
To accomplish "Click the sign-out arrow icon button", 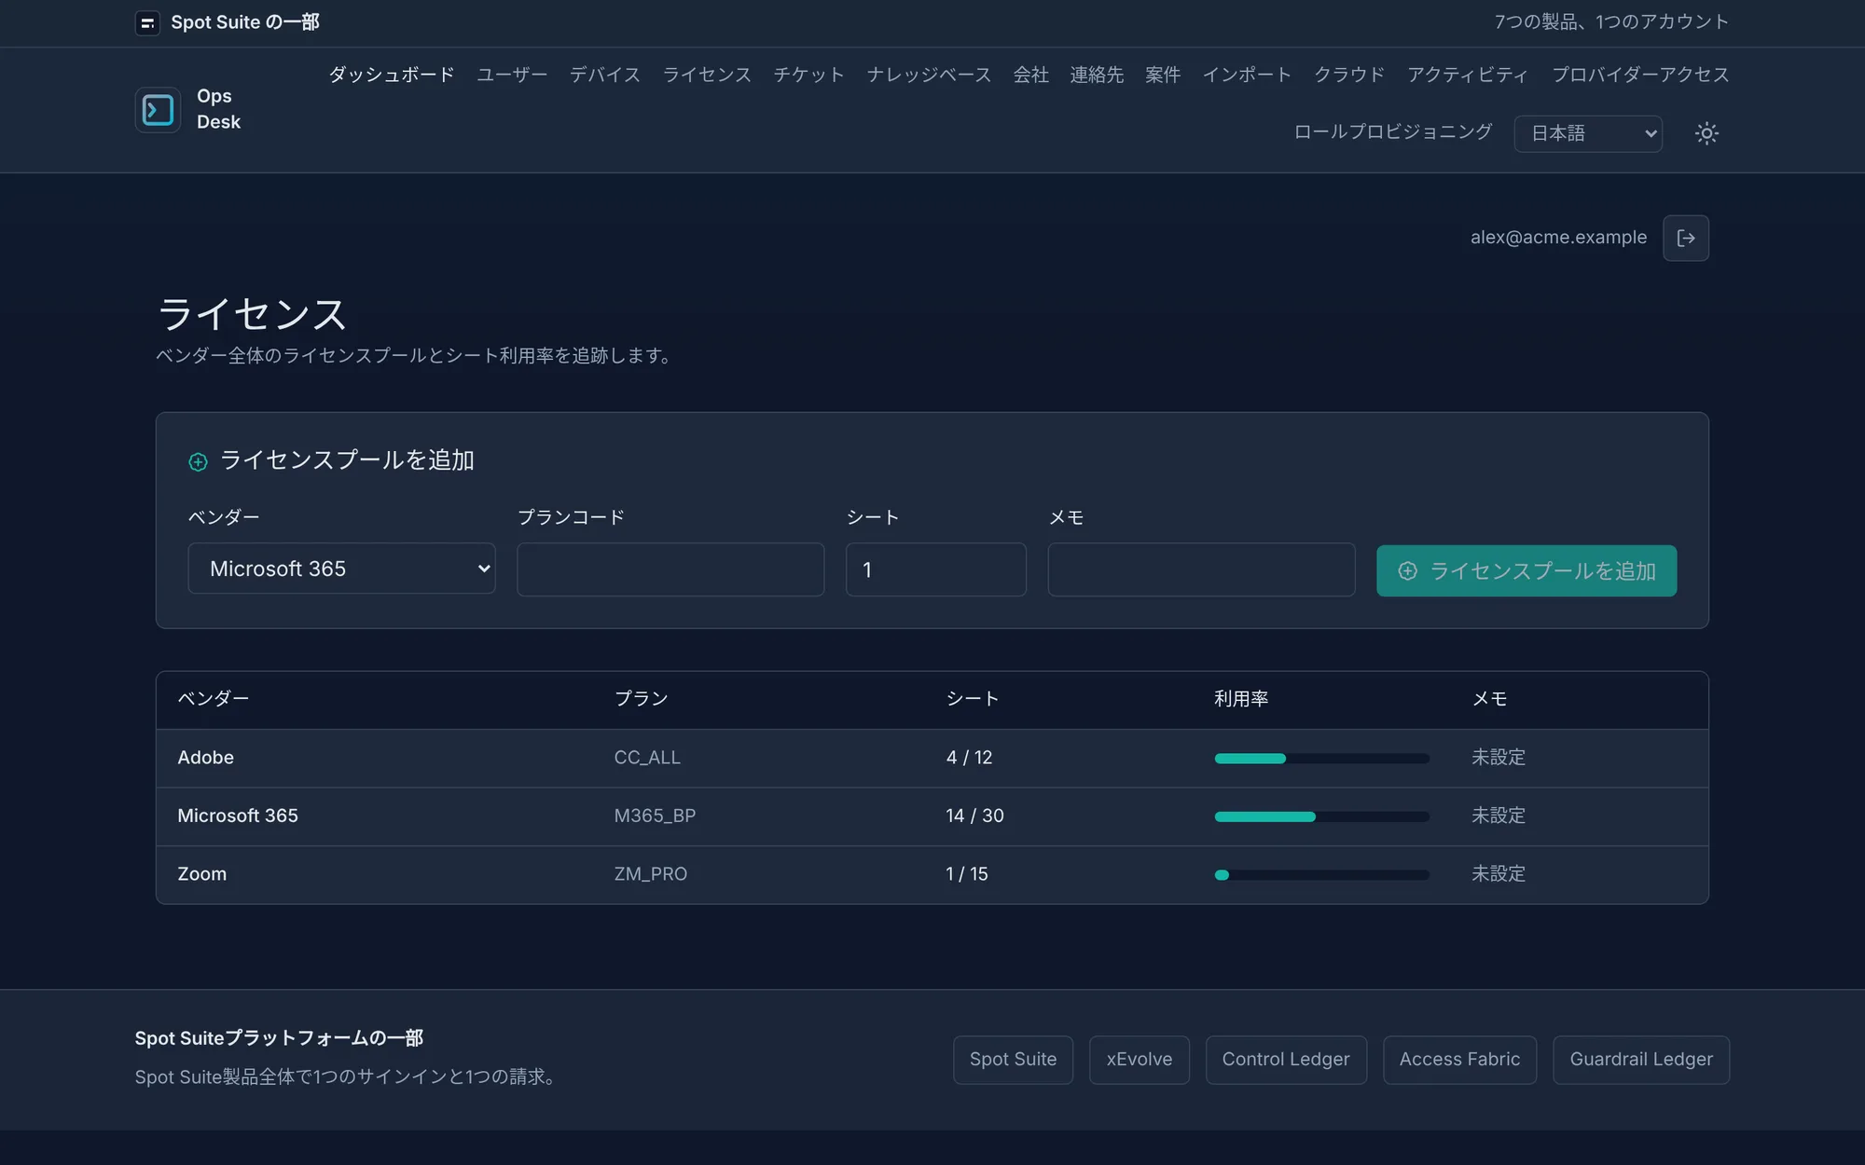I will click(1686, 238).
